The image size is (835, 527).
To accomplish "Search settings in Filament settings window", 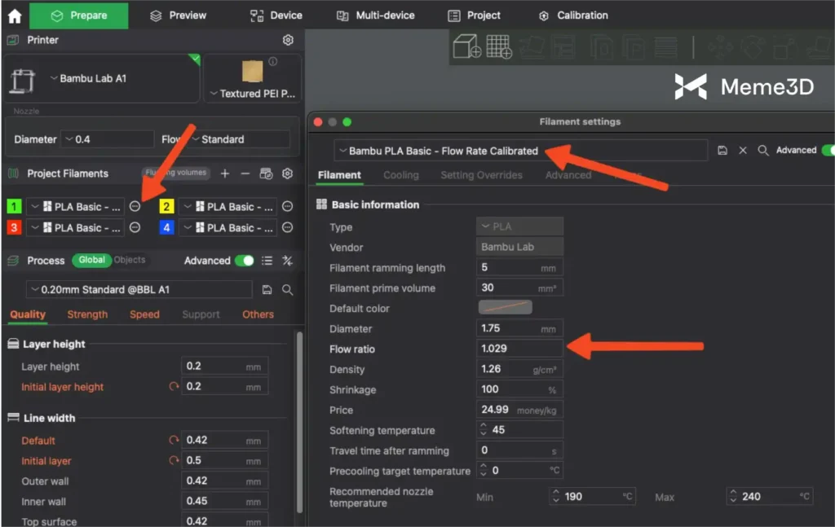I will (763, 151).
